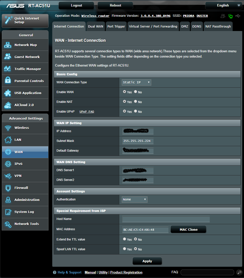This screenshot has width=244, height=278.
Task: Open the Quick Internet Setup wand icon
Action: point(8,20)
